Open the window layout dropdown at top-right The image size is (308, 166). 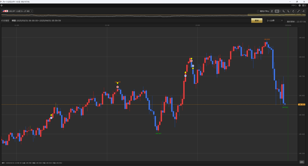click(304, 5)
